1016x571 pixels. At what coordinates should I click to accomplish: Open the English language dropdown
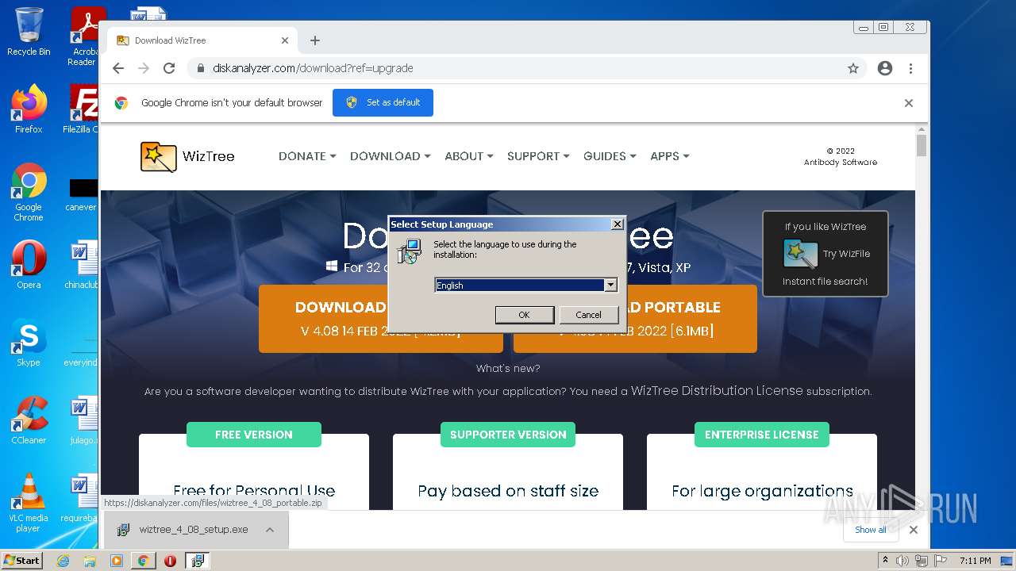point(610,285)
